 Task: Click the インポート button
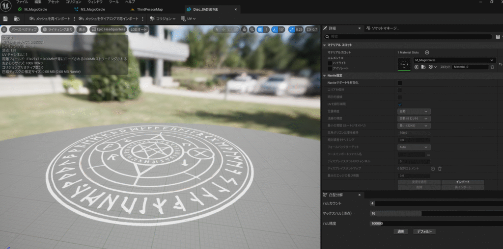click(463, 182)
